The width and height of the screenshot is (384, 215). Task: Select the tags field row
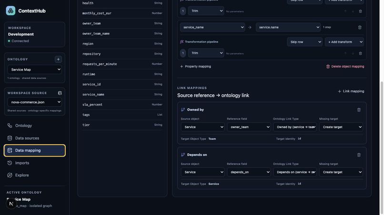coord(122,115)
